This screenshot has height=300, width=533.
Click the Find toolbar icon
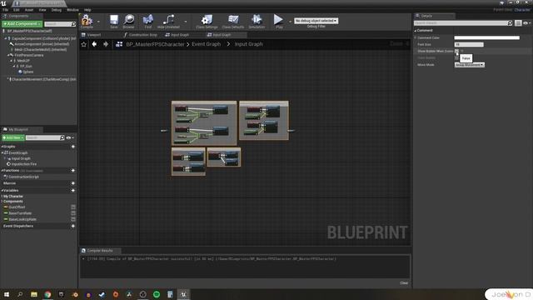click(x=148, y=21)
